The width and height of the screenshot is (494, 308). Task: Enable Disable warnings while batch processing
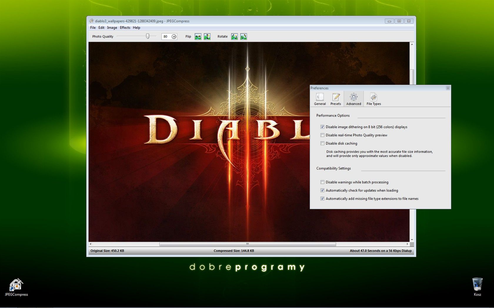(x=322, y=182)
